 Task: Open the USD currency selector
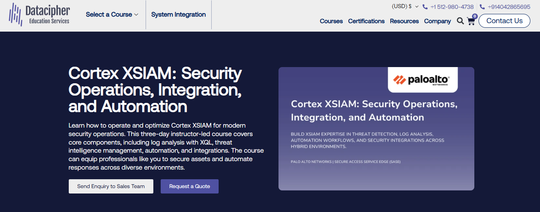[405, 7]
